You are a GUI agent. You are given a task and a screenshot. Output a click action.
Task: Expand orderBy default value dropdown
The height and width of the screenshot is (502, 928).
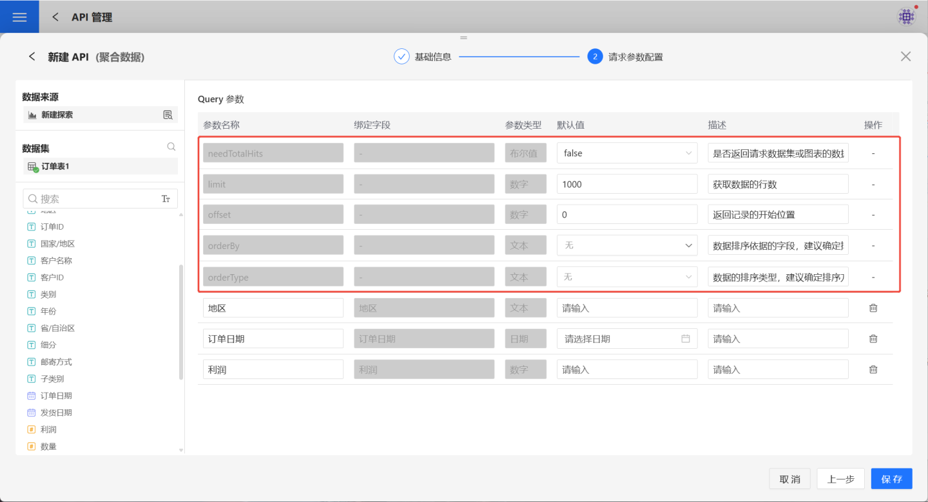point(626,245)
